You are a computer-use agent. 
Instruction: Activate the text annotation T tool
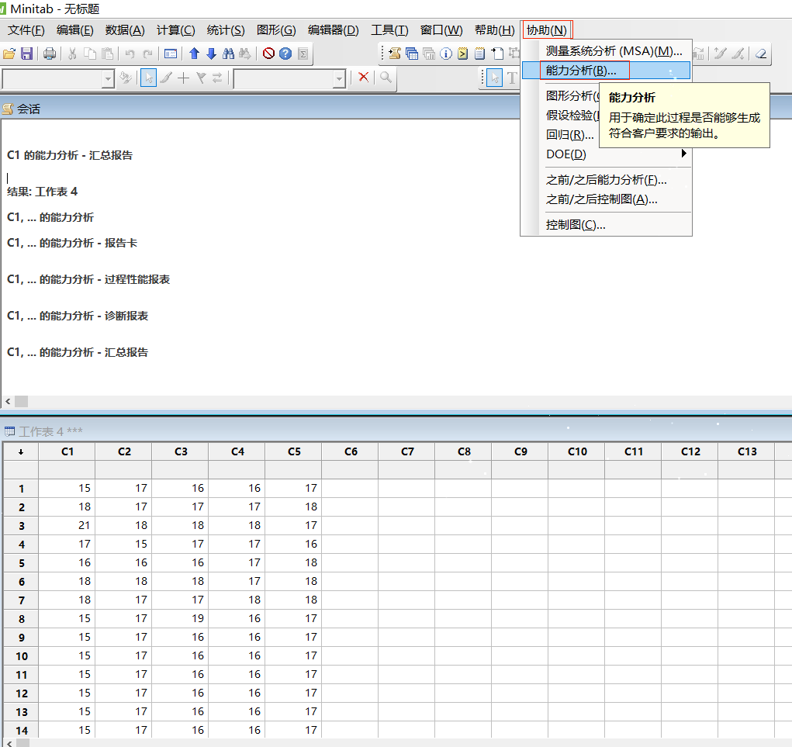pyautogui.click(x=510, y=77)
